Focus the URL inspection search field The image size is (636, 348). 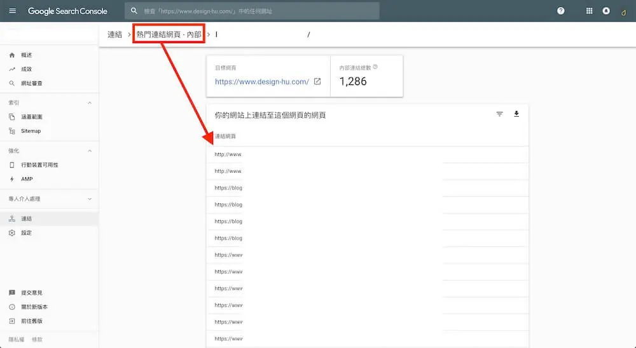(x=252, y=11)
